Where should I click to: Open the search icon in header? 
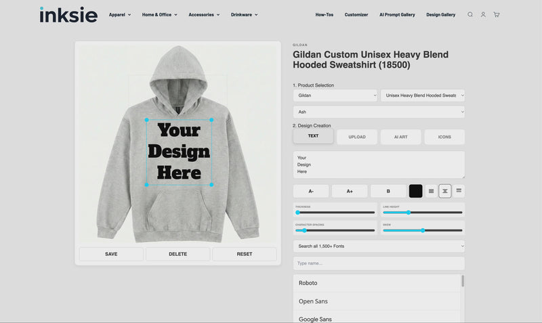pos(470,14)
